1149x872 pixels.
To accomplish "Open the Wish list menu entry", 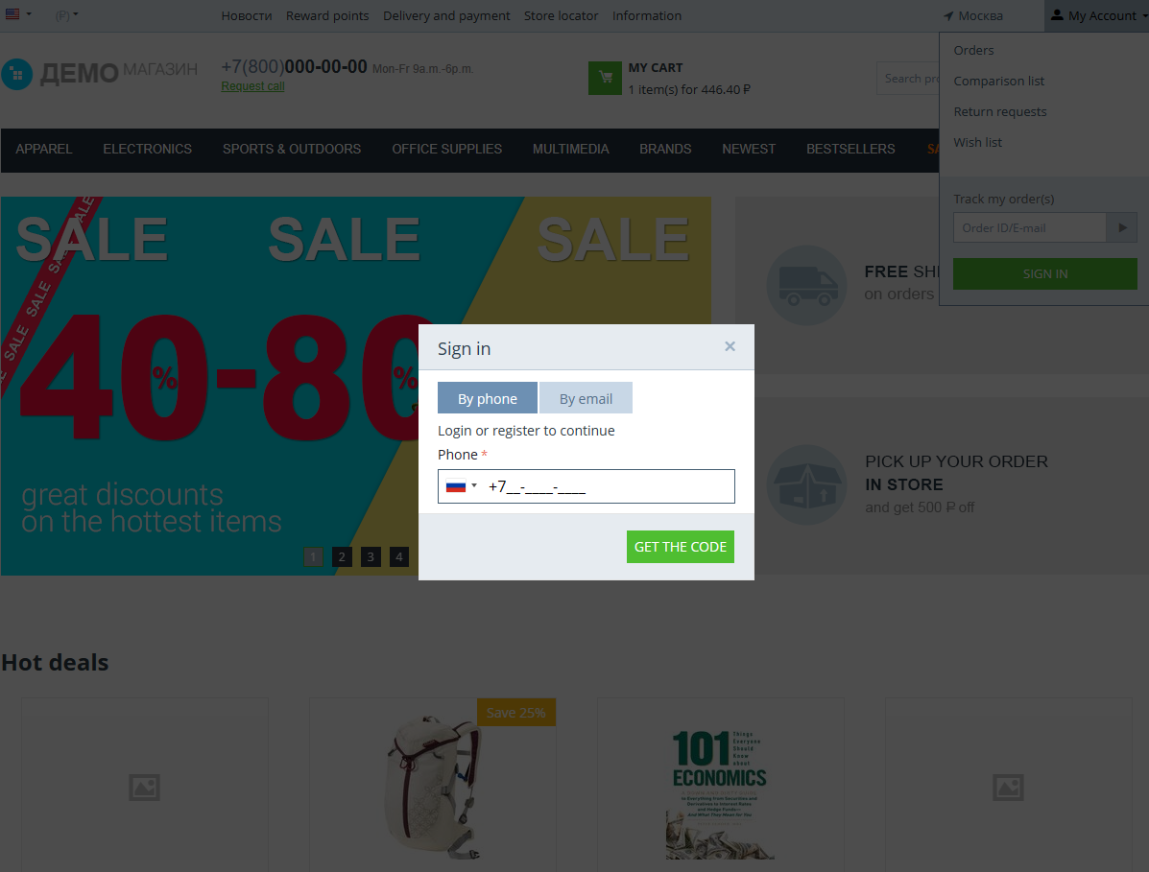I will pyautogui.click(x=977, y=142).
